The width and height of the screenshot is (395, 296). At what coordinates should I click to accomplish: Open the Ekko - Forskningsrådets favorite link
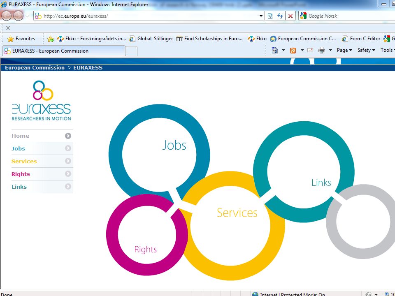[x=92, y=39]
